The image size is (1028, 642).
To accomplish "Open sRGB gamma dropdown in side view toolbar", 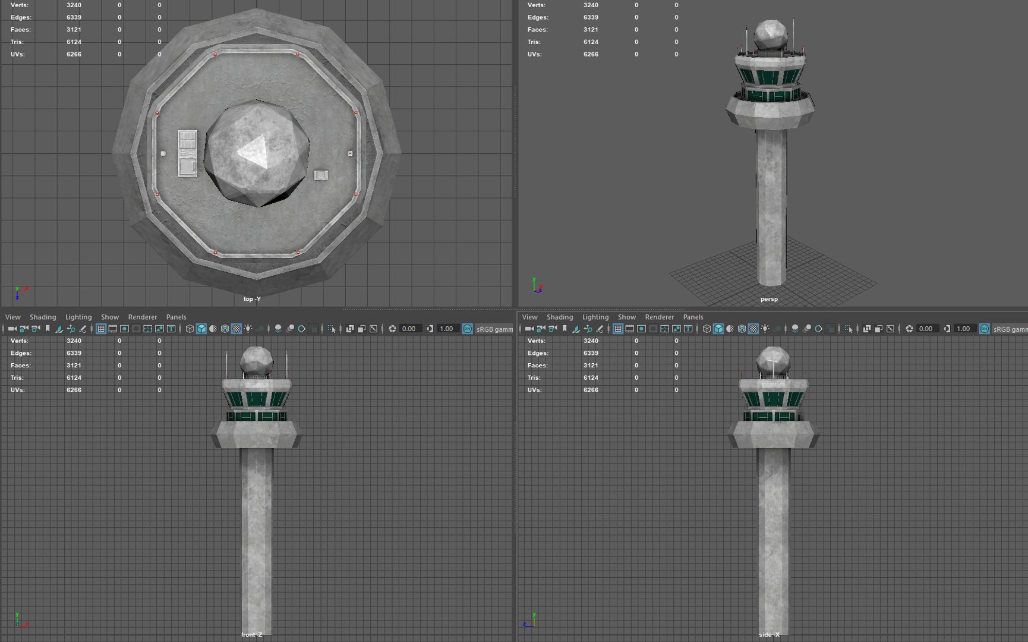I will 1011,329.
